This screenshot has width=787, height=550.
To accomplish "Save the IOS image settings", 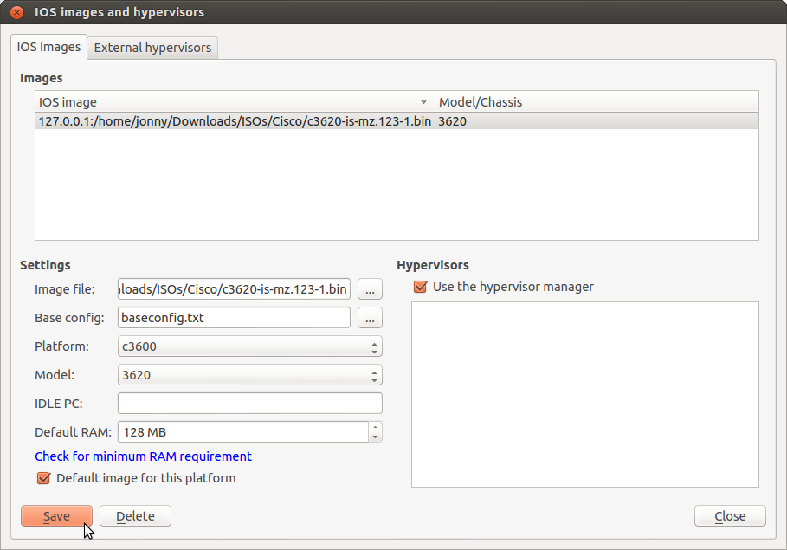I will 57,516.
